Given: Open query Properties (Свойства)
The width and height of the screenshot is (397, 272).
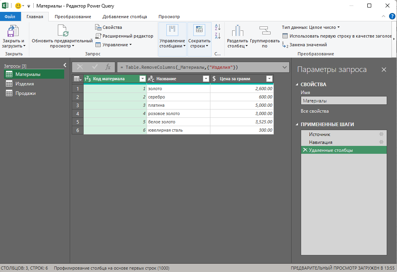Looking at the screenshot, I should pyautogui.click(x=109, y=27).
